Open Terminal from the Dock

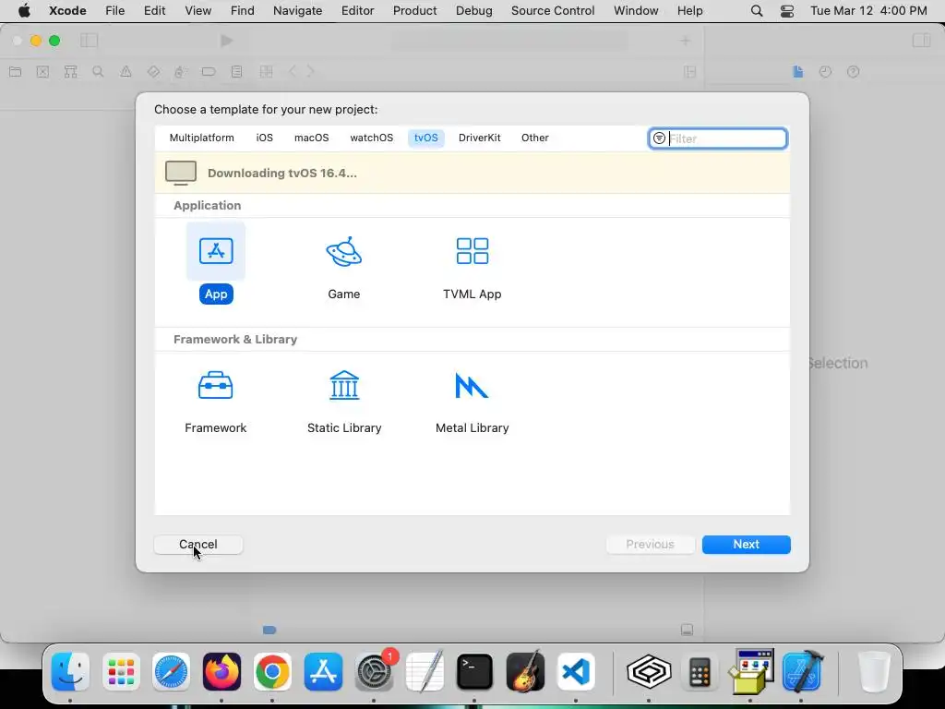coord(475,672)
